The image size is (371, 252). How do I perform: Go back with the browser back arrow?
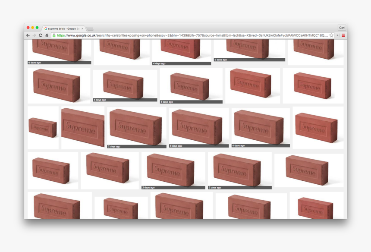click(28, 35)
